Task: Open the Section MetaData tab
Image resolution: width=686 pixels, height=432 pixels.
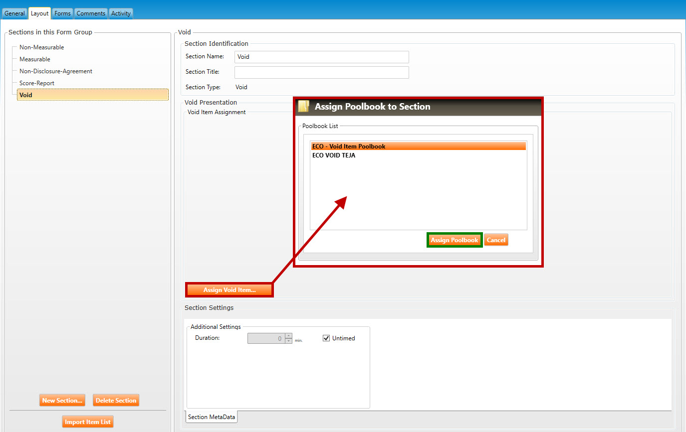Action: click(x=212, y=417)
